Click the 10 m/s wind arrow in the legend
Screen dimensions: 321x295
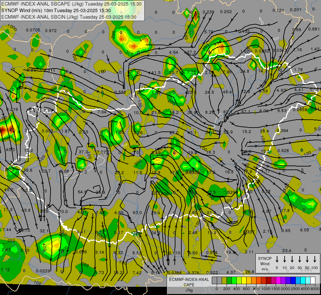click(284, 259)
